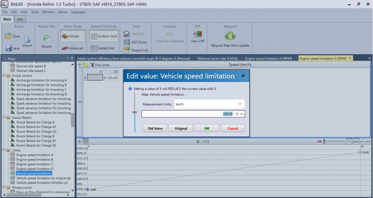The width and height of the screenshot is (373, 198).
Task: Collapse the Modes switch folder
Action: [4, 187]
